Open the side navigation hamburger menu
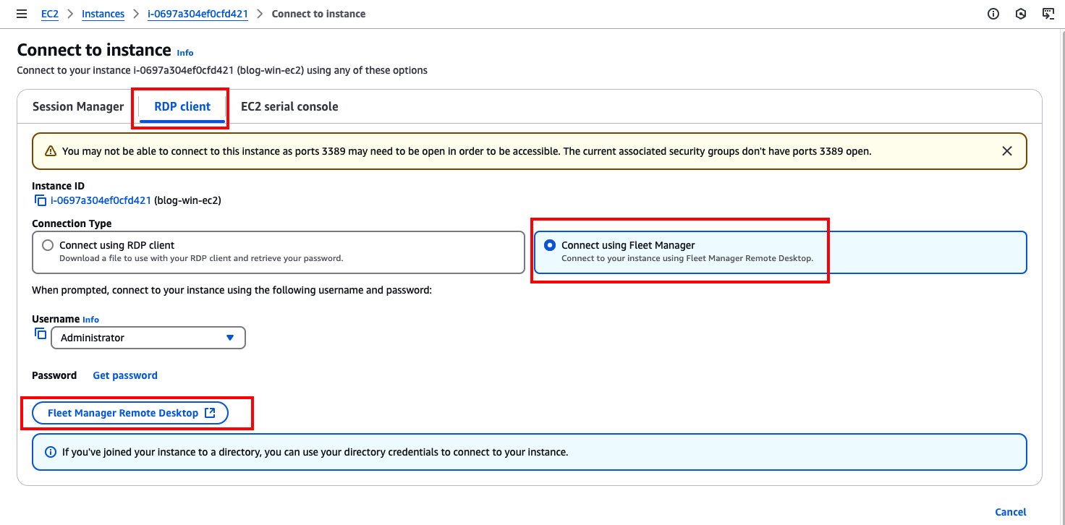 [22, 14]
